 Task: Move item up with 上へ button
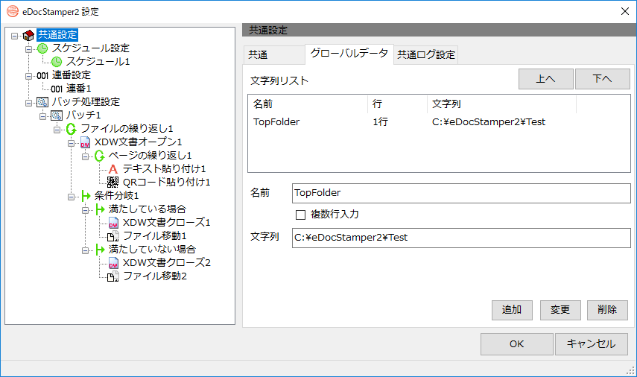click(x=545, y=79)
